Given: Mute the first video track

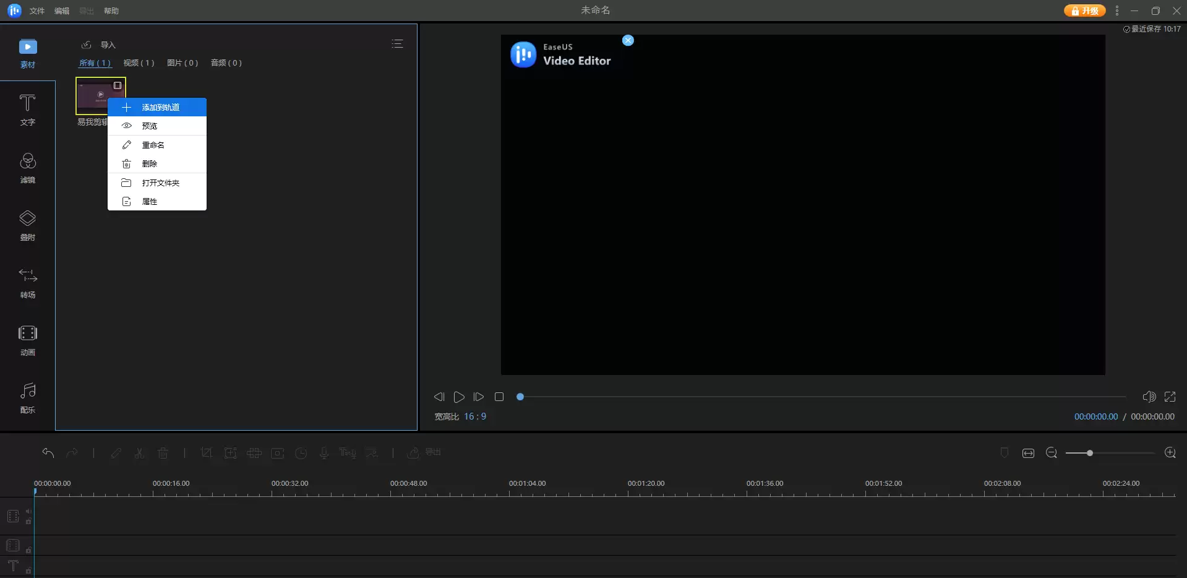Looking at the screenshot, I should [x=28, y=512].
